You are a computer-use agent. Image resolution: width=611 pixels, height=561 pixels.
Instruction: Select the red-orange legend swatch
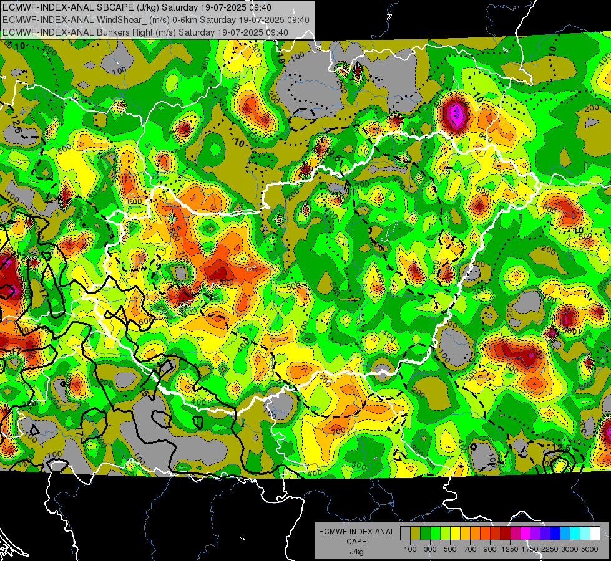(x=485, y=533)
